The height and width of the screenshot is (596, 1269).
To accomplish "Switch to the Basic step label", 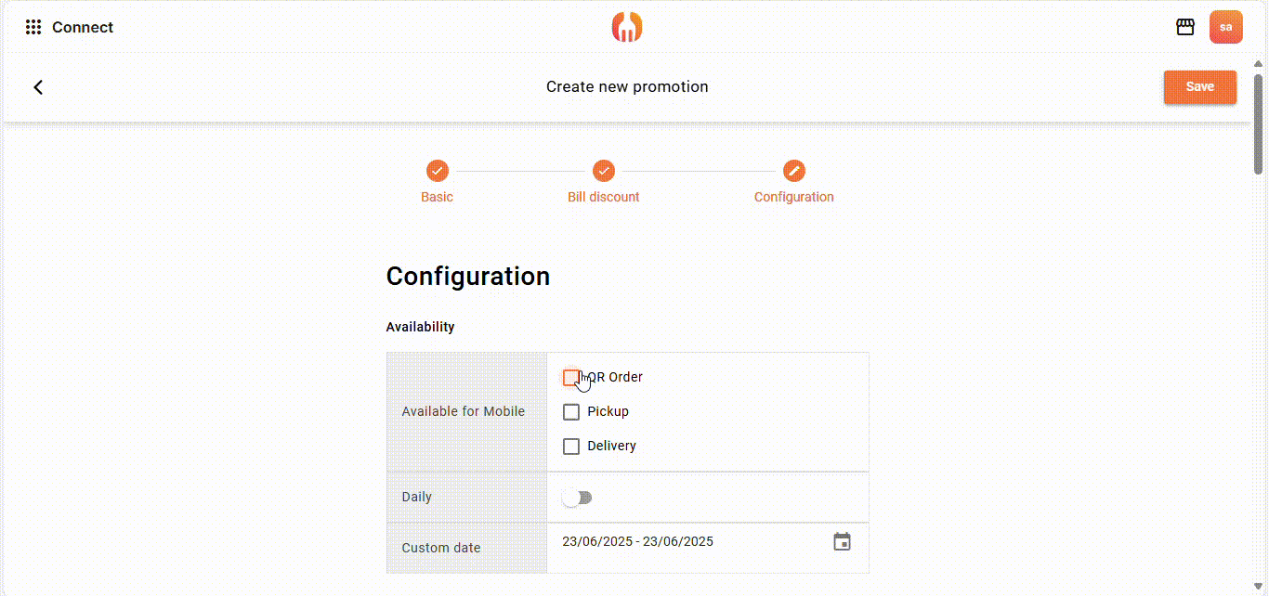I will coord(437,197).
